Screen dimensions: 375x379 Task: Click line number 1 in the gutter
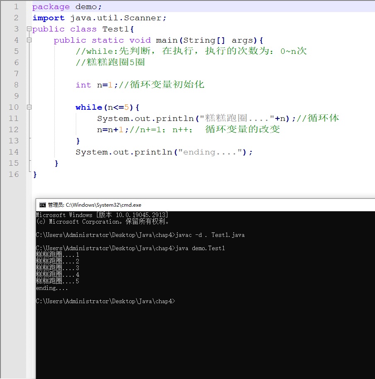[x=16, y=7]
